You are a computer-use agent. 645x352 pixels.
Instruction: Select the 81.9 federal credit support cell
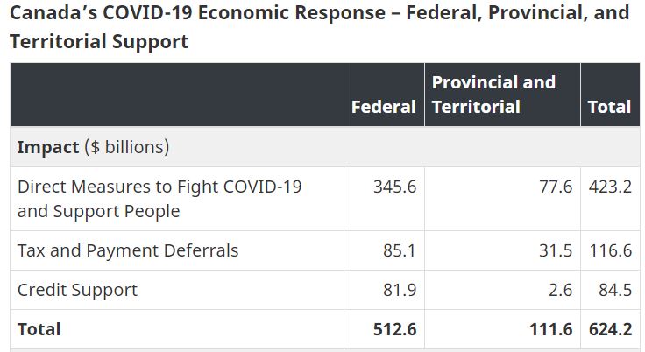tap(399, 290)
